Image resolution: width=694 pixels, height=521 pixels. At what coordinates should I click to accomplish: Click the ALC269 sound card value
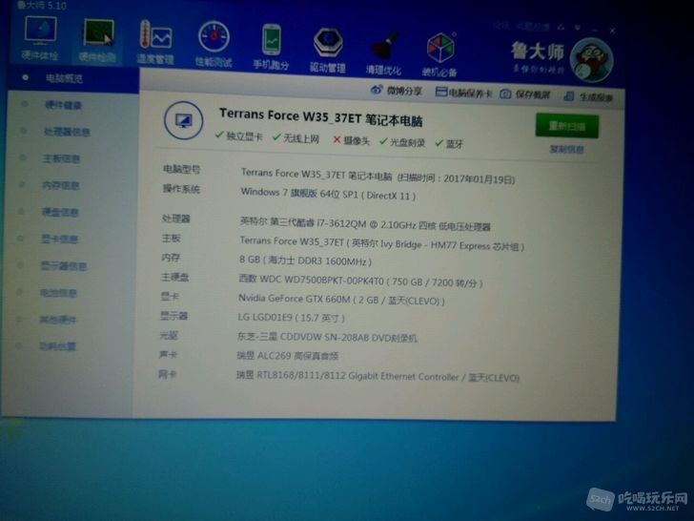288,355
